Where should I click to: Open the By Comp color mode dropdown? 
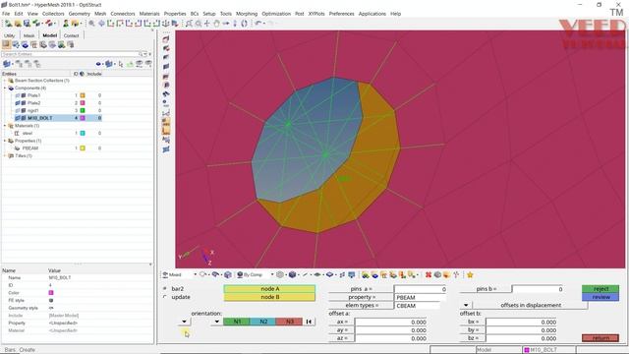[x=272, y=274]
